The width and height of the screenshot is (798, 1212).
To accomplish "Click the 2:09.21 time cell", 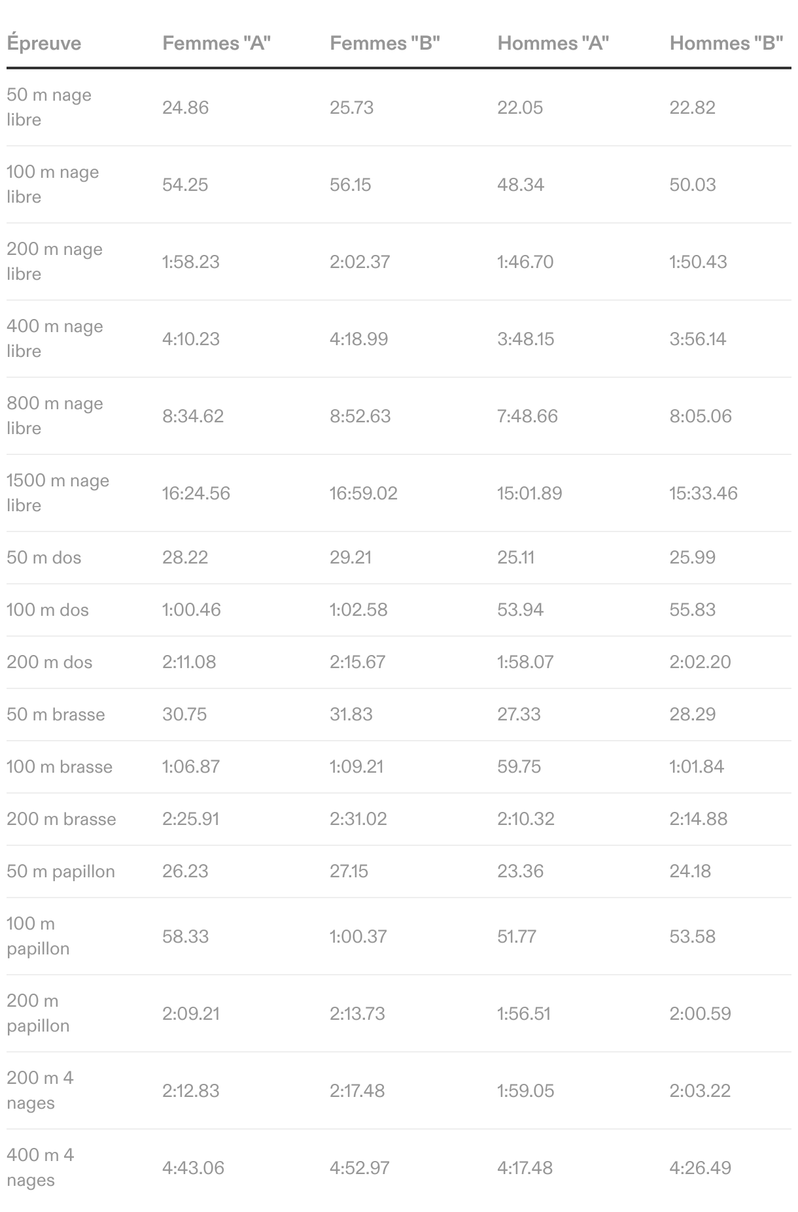I will tap(191, 1013).
